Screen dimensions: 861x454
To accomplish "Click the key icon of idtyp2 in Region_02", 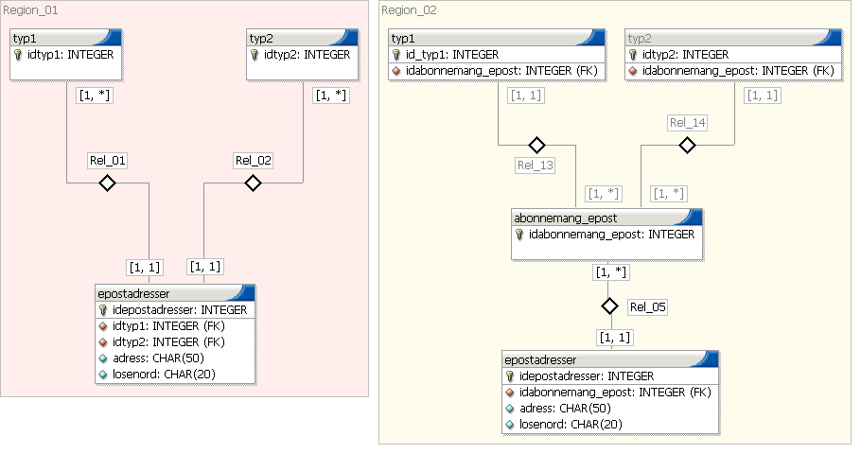I will pyautogui.click(x=633, y=54).
